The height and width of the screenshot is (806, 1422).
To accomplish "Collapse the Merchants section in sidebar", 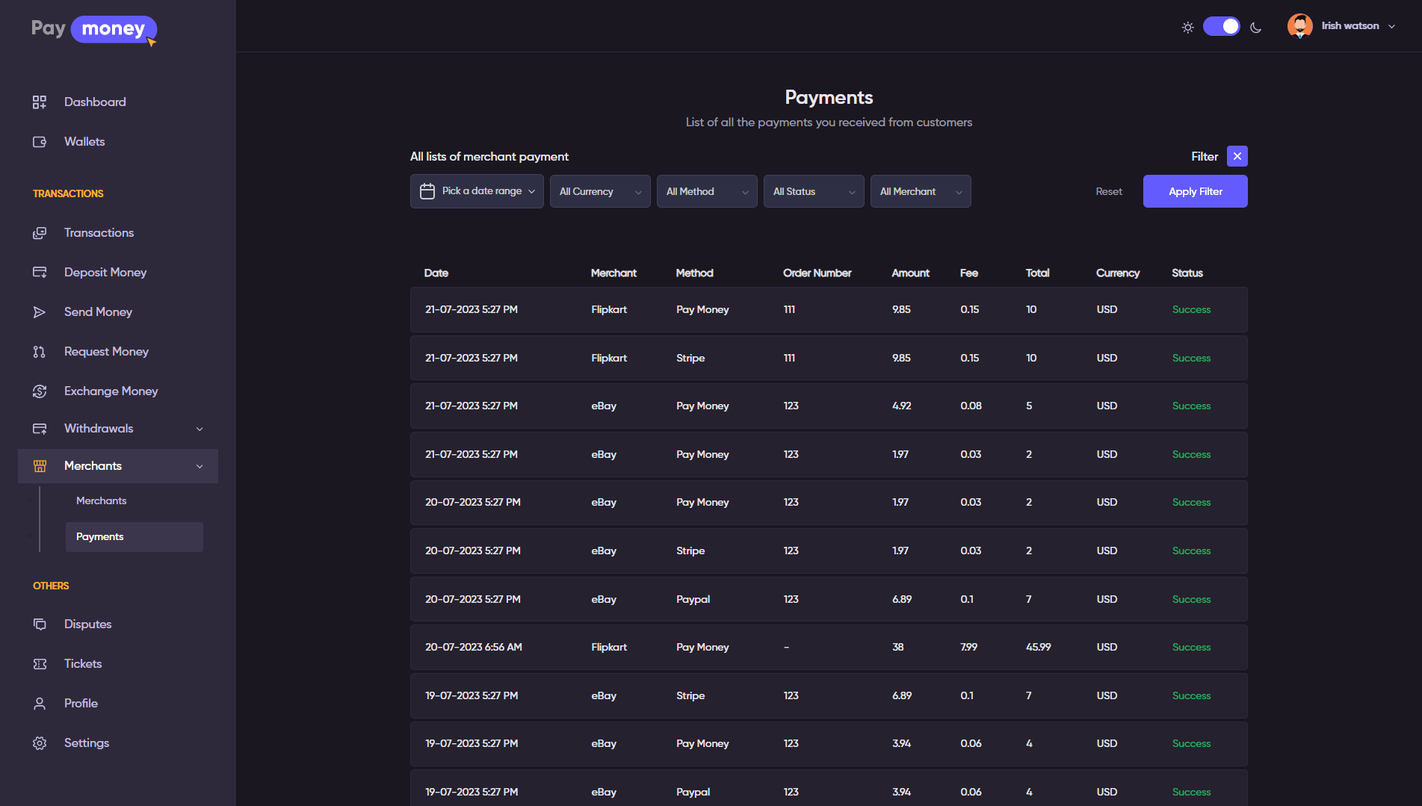I will pyautogui.click(x=199, y=465).
